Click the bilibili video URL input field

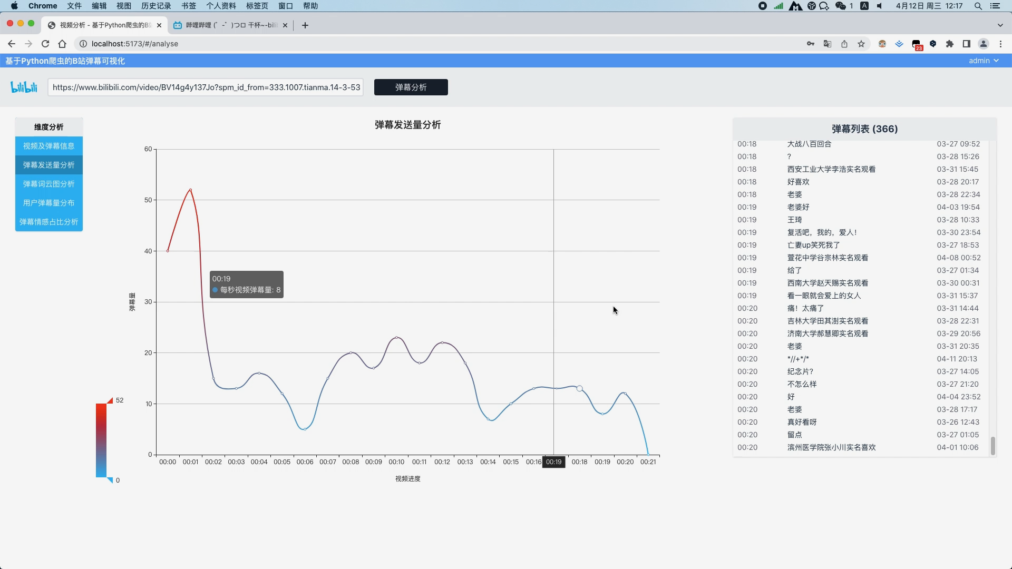point(206,87)
